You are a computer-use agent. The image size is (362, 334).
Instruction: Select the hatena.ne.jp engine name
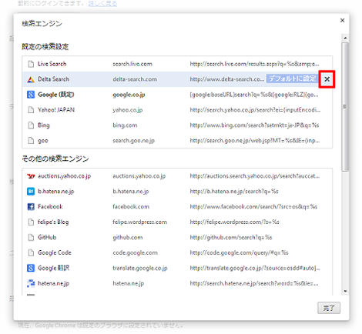(x=53, y=283)
